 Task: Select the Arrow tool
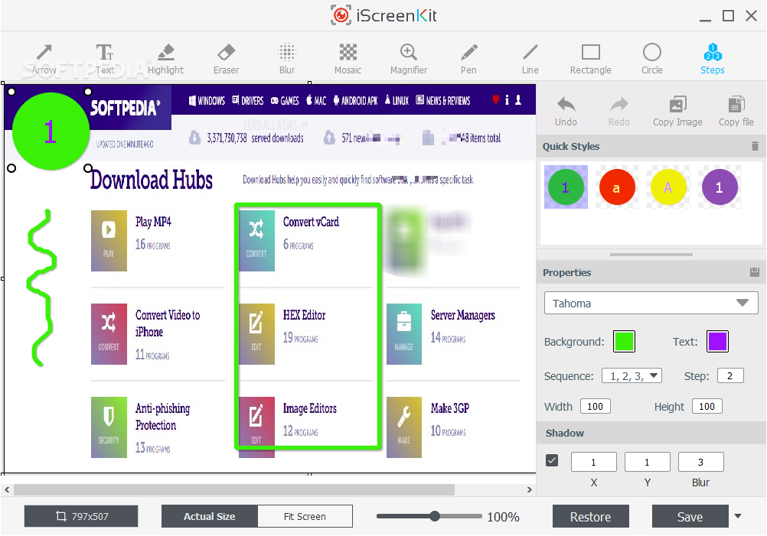pos(44,58)
